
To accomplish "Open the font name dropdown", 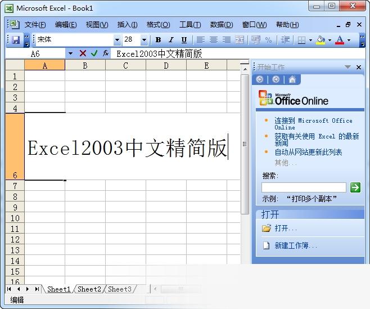I will pos(117,40).
